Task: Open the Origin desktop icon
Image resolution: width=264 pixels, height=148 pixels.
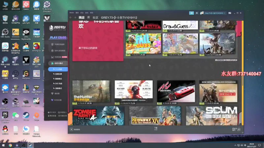Action: (x=37, y=116)
